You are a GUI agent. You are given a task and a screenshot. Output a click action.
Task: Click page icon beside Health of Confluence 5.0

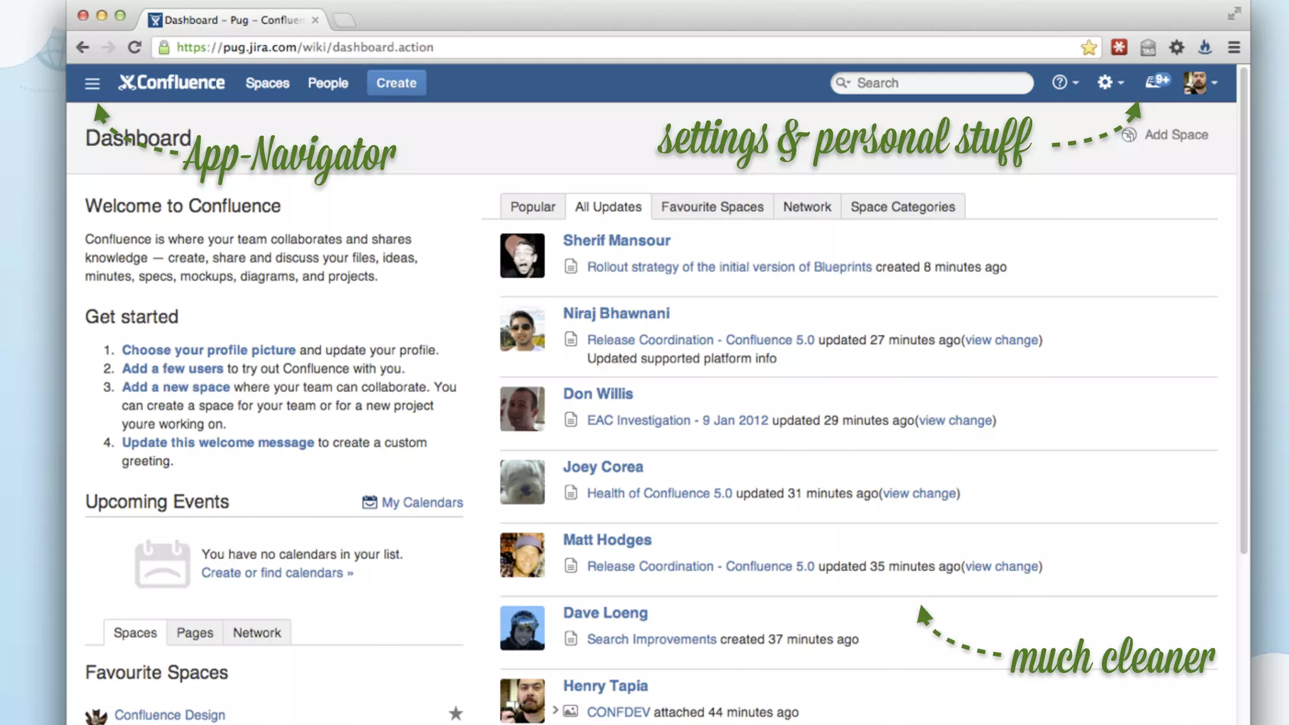pos(571,493)
